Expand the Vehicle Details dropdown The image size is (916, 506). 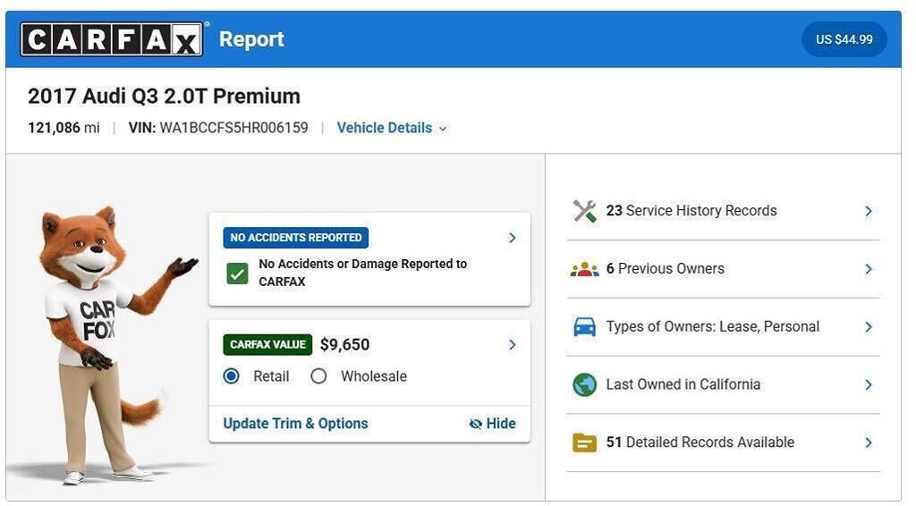point(392,128)
